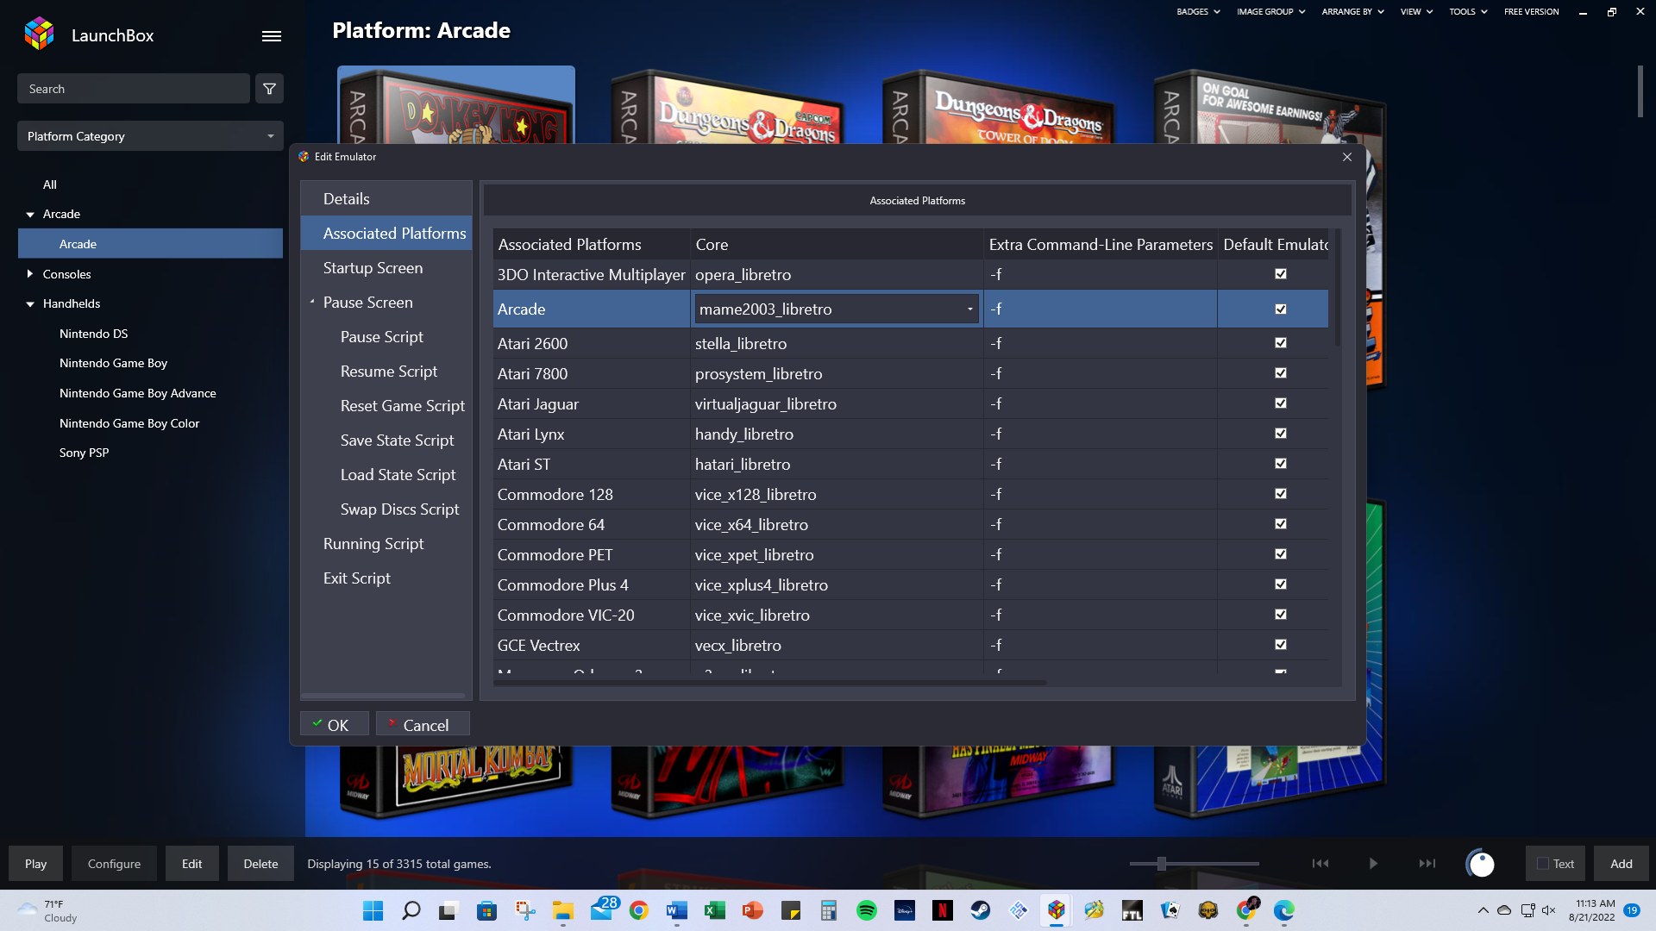Open the Platform Category dropdown
The image size is (1656, 931).
pos(150,136)
